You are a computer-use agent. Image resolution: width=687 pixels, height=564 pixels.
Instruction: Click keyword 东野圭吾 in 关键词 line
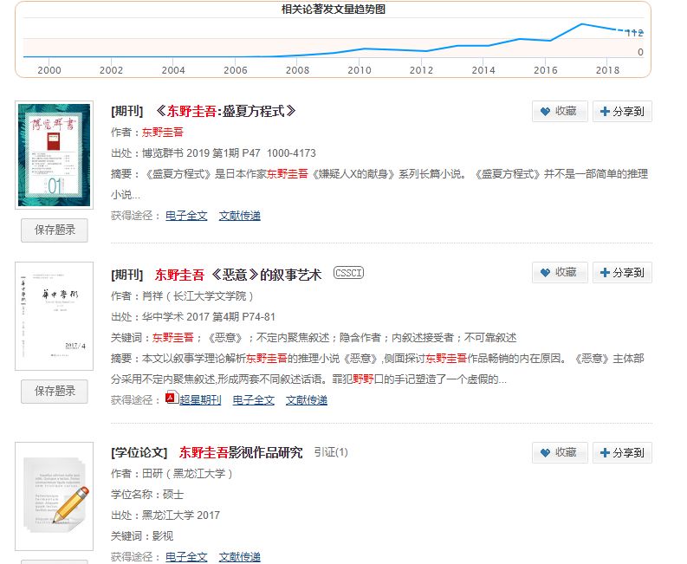pyautogui.click(x=172, y=338)
